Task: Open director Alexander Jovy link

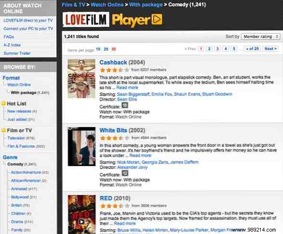Action: (132, 167)
